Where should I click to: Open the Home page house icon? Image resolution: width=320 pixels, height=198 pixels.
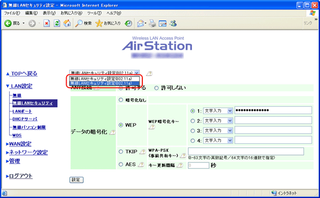pyautogui.click(x=67, y=23)
